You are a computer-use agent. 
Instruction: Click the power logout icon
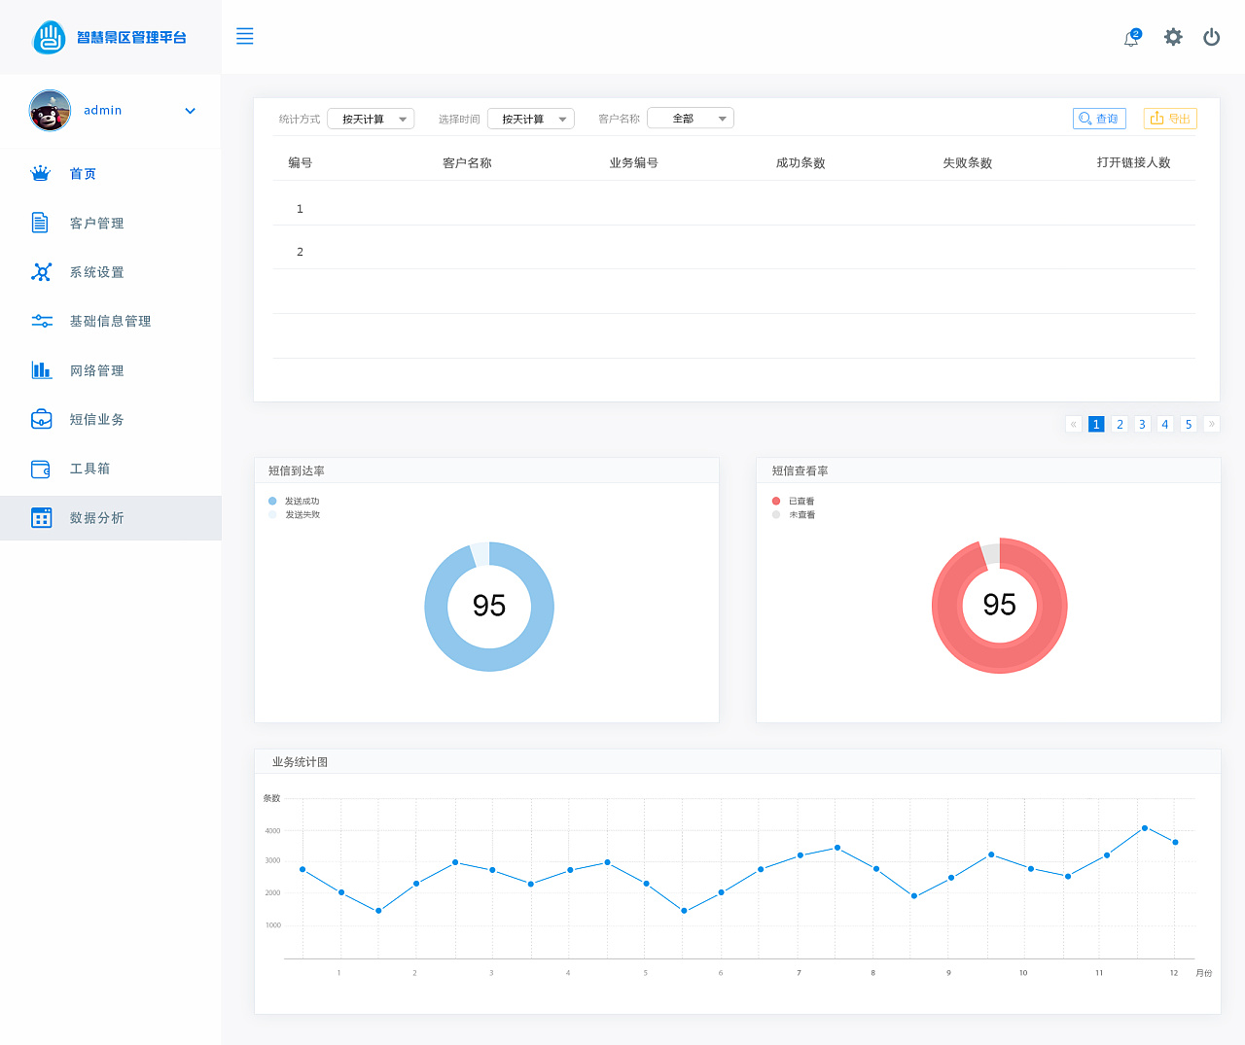coord(1211,37)
